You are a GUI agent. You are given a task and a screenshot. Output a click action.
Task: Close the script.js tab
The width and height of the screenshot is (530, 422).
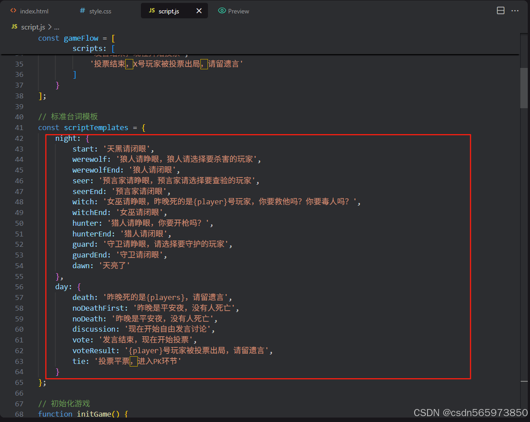tap(199, 11)
